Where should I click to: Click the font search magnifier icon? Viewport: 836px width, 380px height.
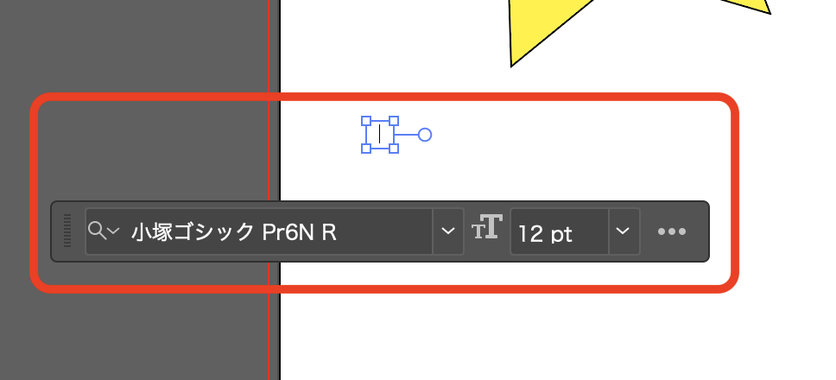tap(96, 231)
